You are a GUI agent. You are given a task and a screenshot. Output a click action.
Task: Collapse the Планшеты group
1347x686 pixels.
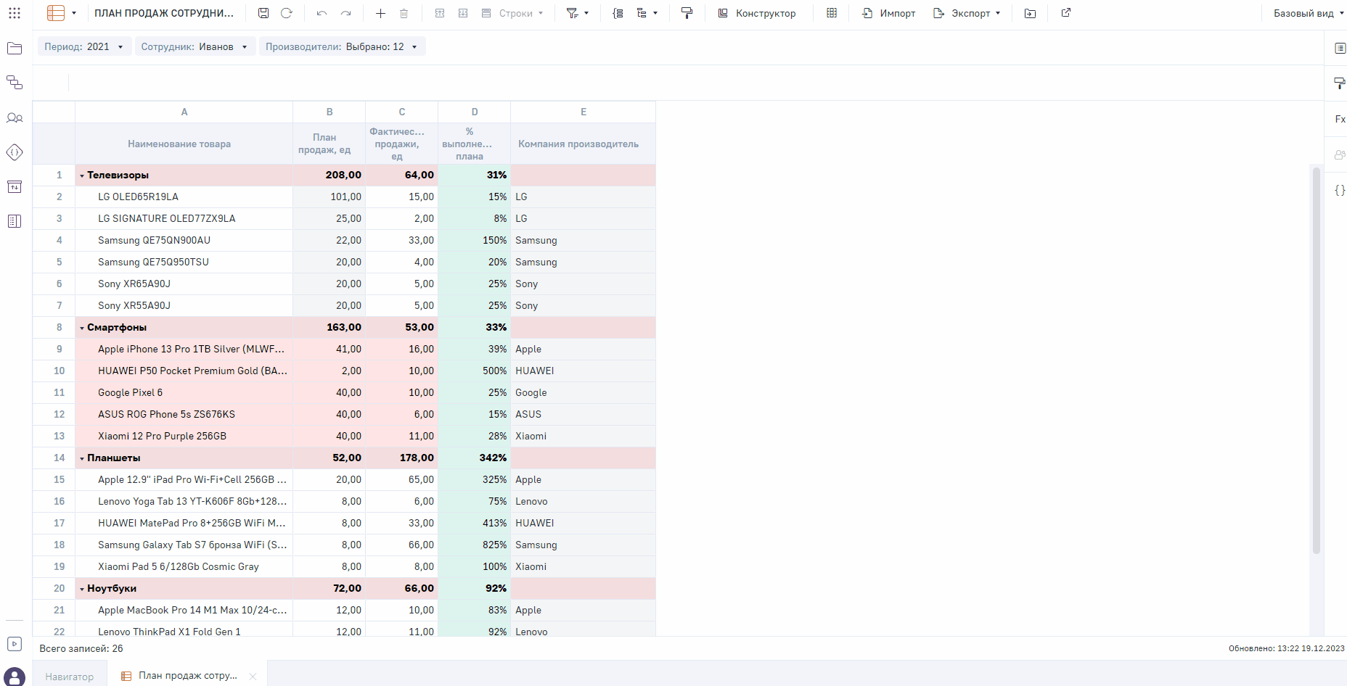point(82,458)
